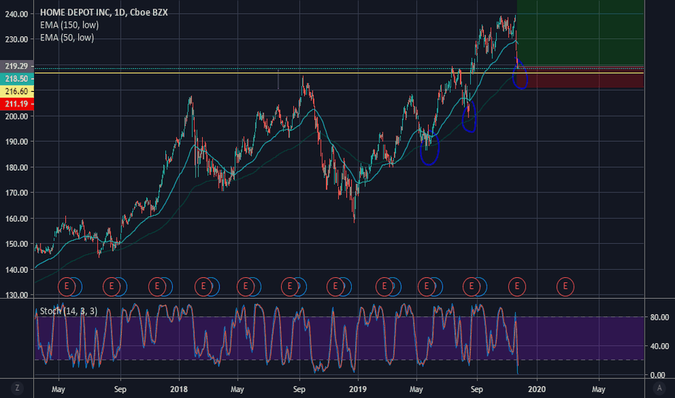Image resolution: width=675 pixels, height=398 pixels.
Task: Open the upcoming earnings E marker for February 2020
Action: click(565, 286)
